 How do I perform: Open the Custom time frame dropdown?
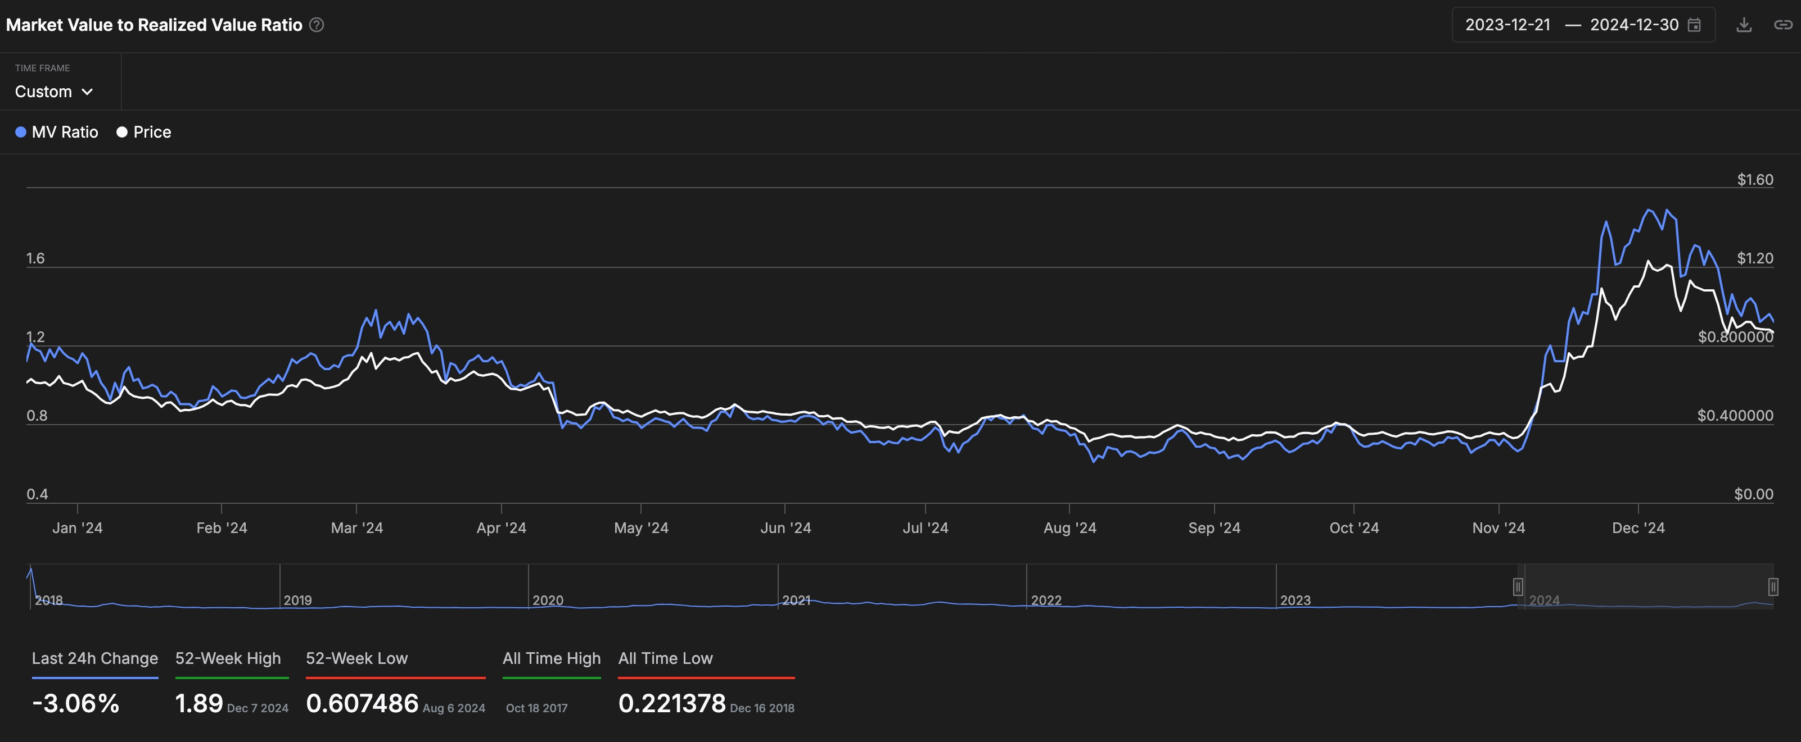43,92
